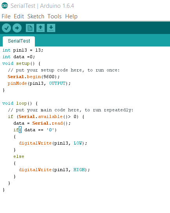The height and width of the screenshot is (213, 170).
Task: Click the Verify checkmark button
Action: coord(6,28)
